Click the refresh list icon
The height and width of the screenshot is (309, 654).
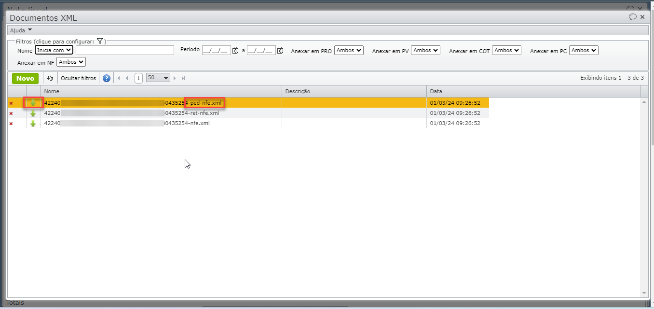[x=50, y=78]
